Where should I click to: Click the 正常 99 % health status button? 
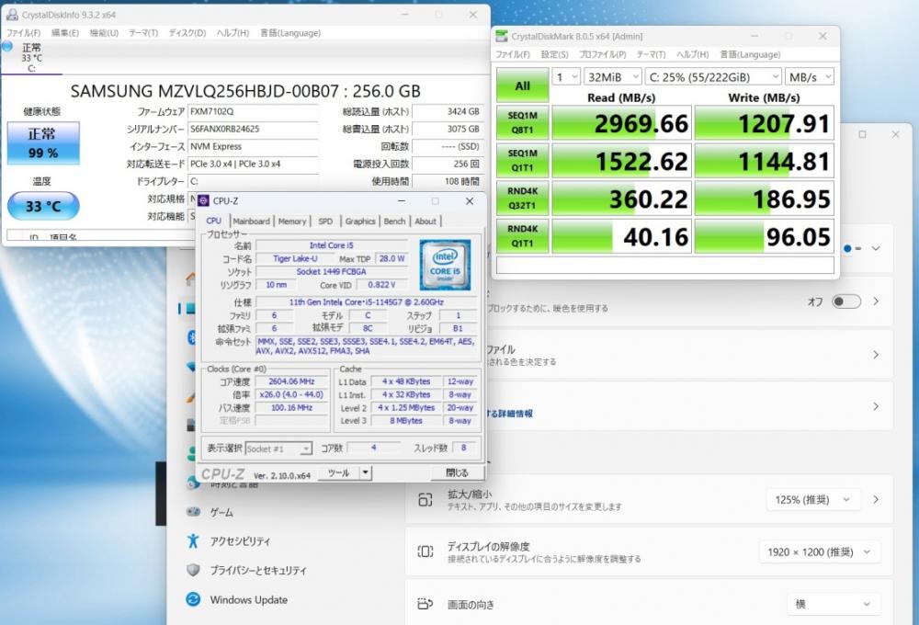pos(43,143)
